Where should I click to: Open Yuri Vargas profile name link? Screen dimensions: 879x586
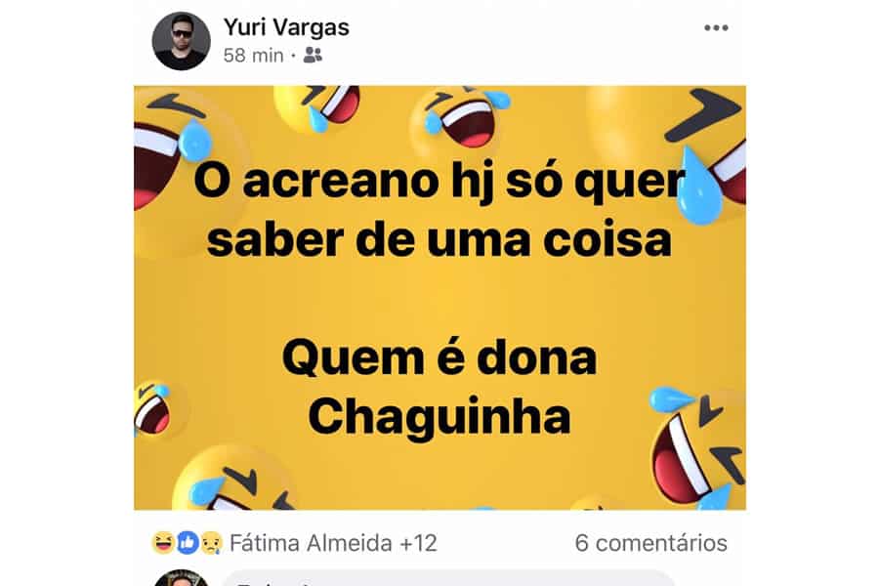tap(286, 27)
